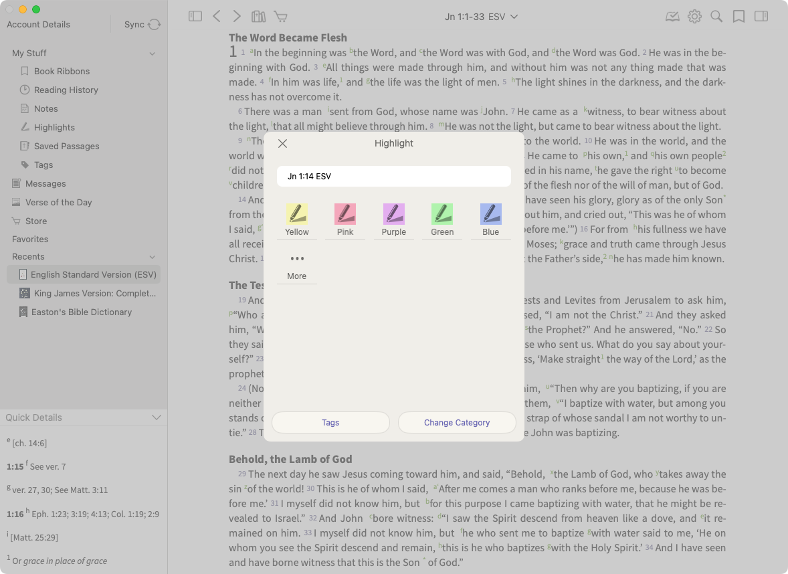Collapse the My Stuff section
This screenshot has height=574, width=788.
click(153, 54)
